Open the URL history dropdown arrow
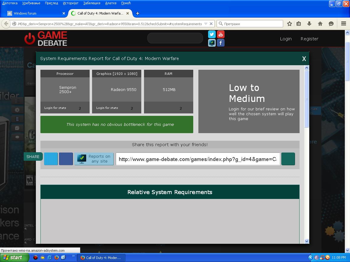 tap(206, 24)
